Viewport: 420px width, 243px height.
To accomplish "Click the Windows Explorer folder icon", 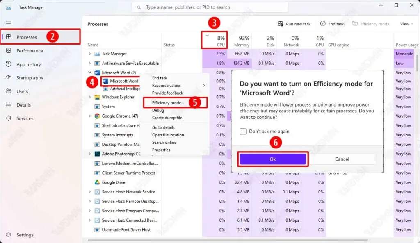I will point(97,97).
